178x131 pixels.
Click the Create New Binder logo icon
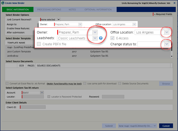pyautogui.click(x=2, y=2)
